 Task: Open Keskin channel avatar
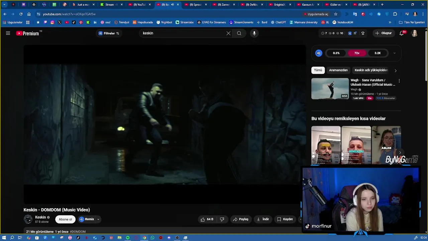click(28, 219)
